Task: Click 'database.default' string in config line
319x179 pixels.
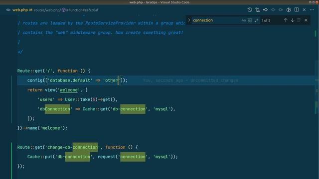Action: click(70, 81)
